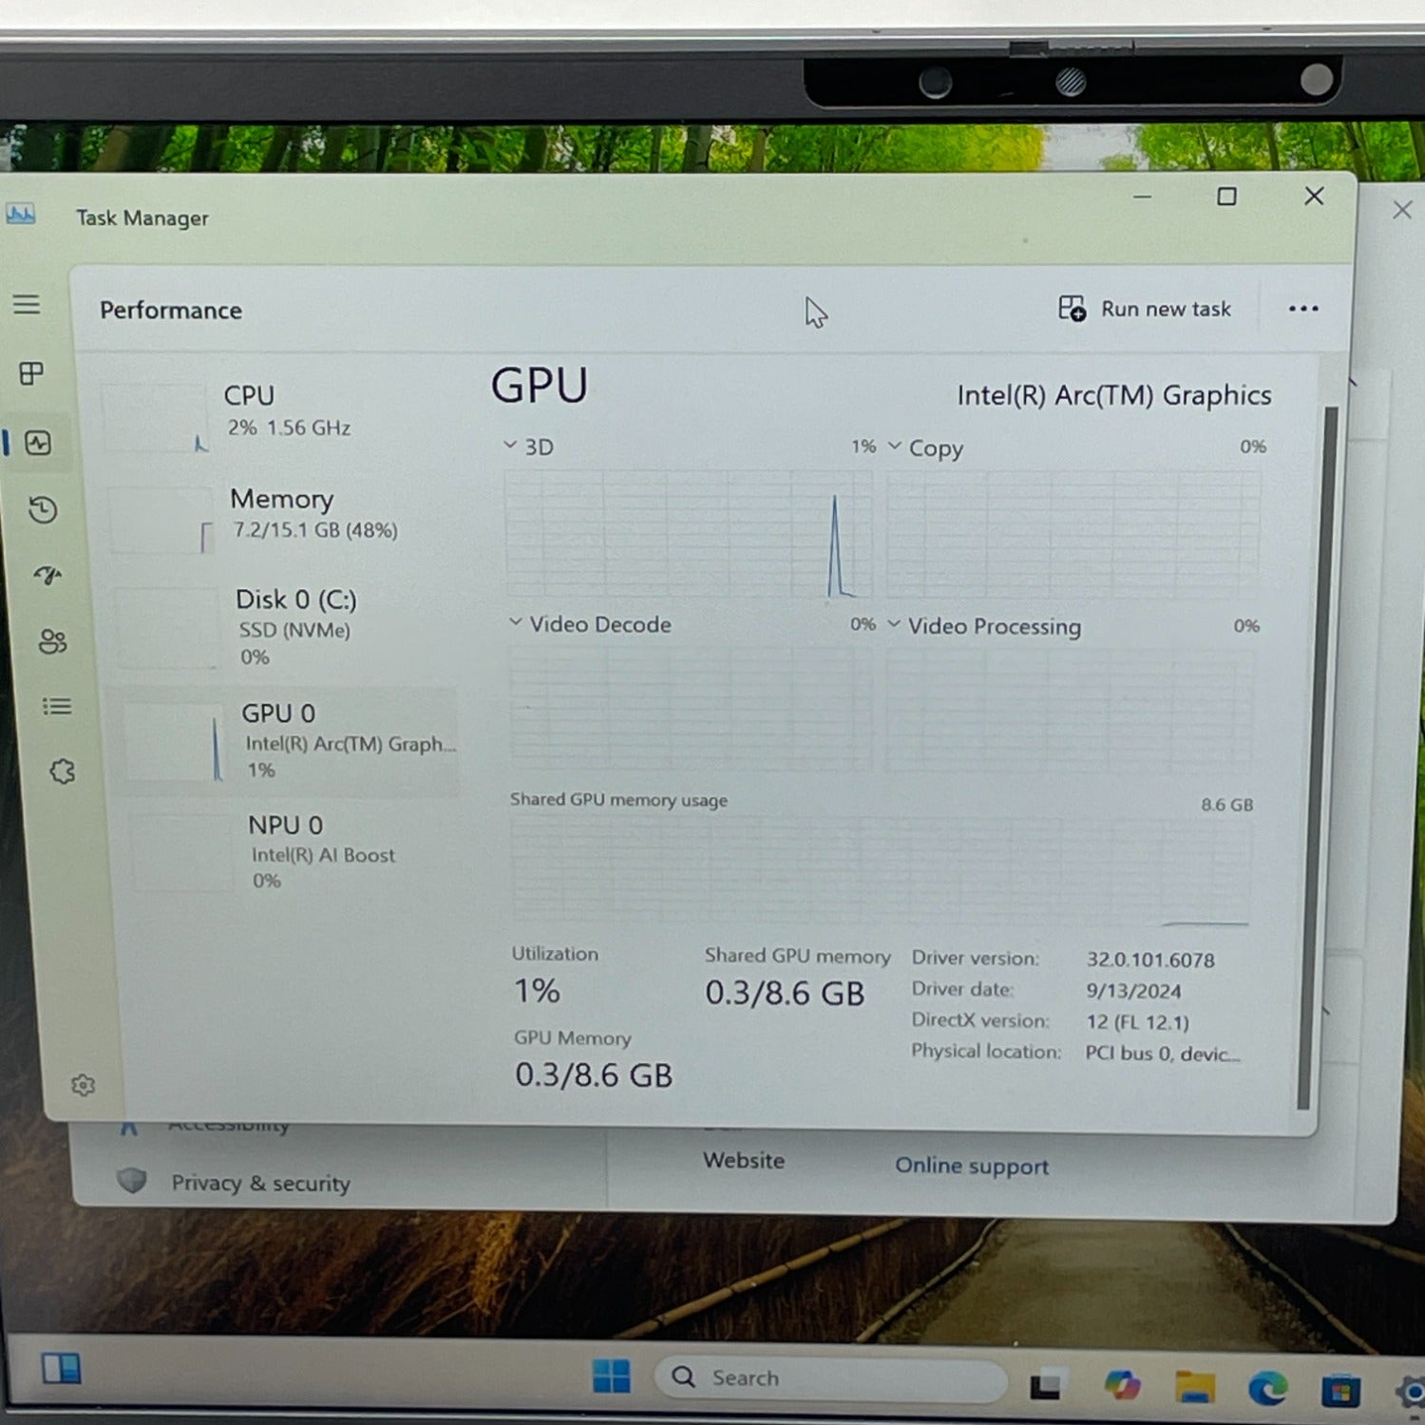Click the taskbar Search box
The height and width of the screenshot is (1425, 1425).
pos(831,1377)
